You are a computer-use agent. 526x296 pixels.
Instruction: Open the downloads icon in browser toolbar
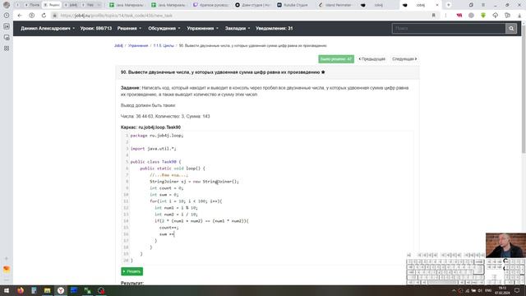(x=519, y=16)
